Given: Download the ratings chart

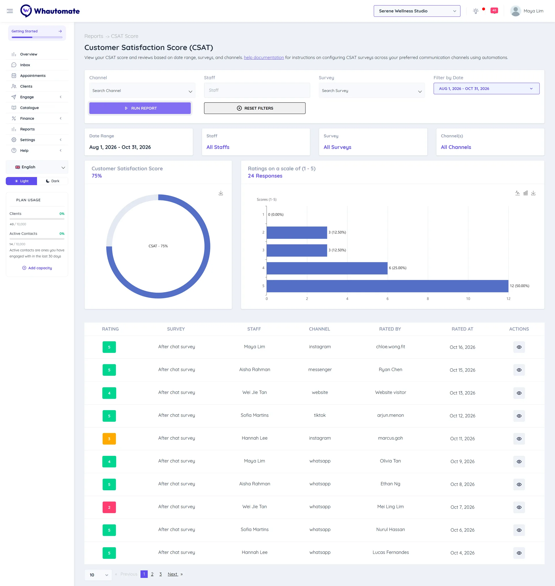Looking at the screenshot, I should pyautogui.click(x=533, y=193).
